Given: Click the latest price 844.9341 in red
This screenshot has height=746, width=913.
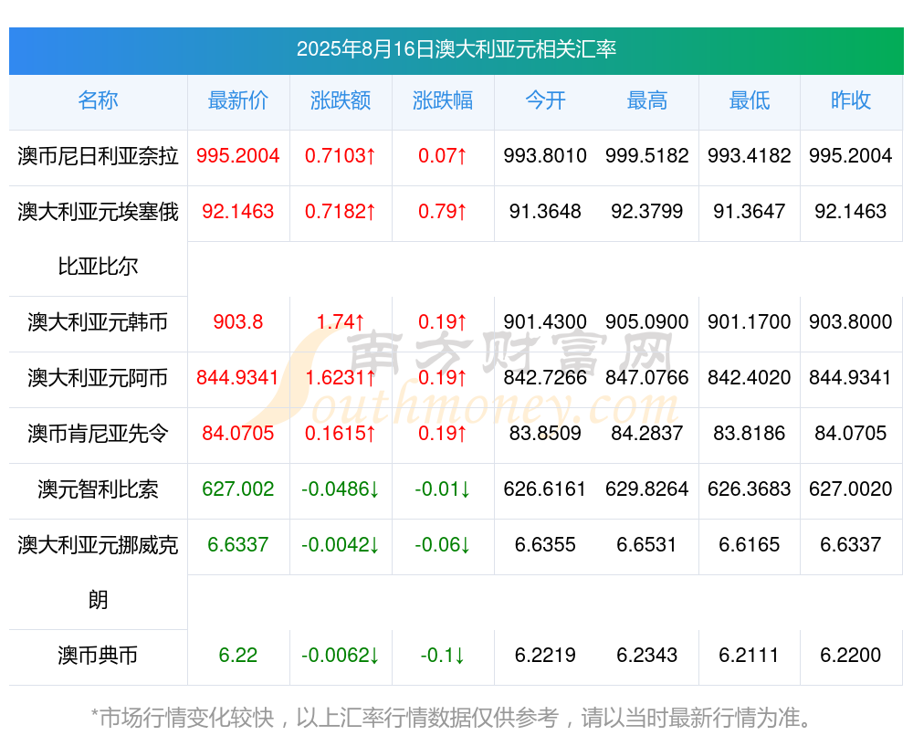Looking at the screenshot, I should (238, 378).
